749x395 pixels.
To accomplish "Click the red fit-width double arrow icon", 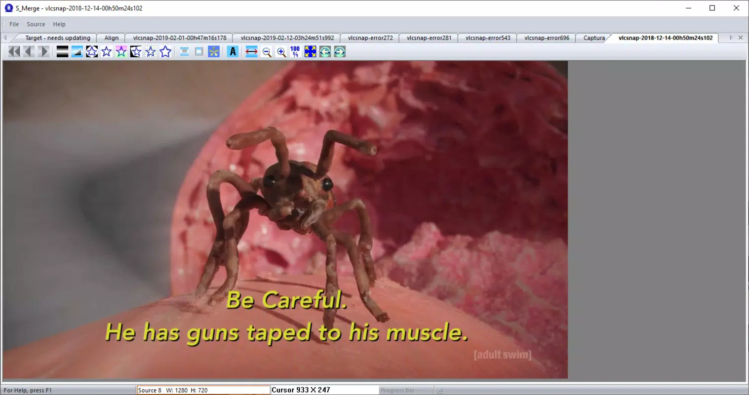I will pos(251,51).
